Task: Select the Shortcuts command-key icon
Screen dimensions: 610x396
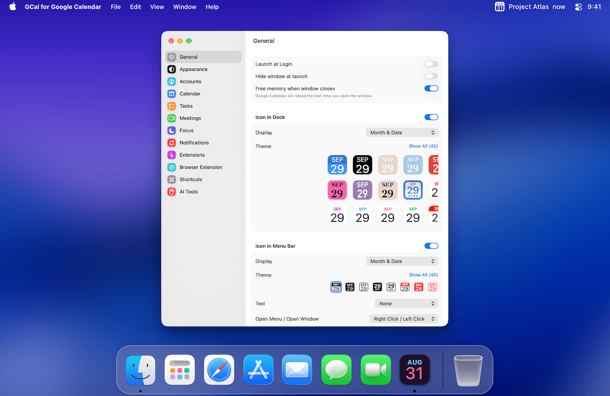Action: [172, 179]
